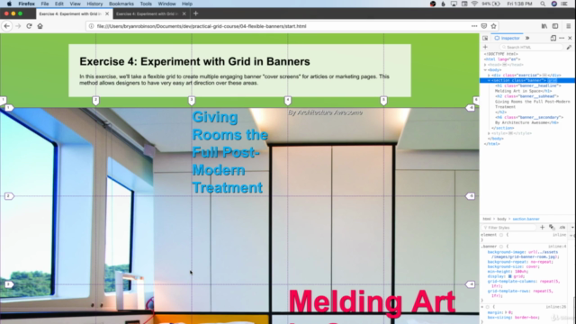Open the AirPlay display menu
This screenshot has height=324, width=576.
(x=454, y=4)
